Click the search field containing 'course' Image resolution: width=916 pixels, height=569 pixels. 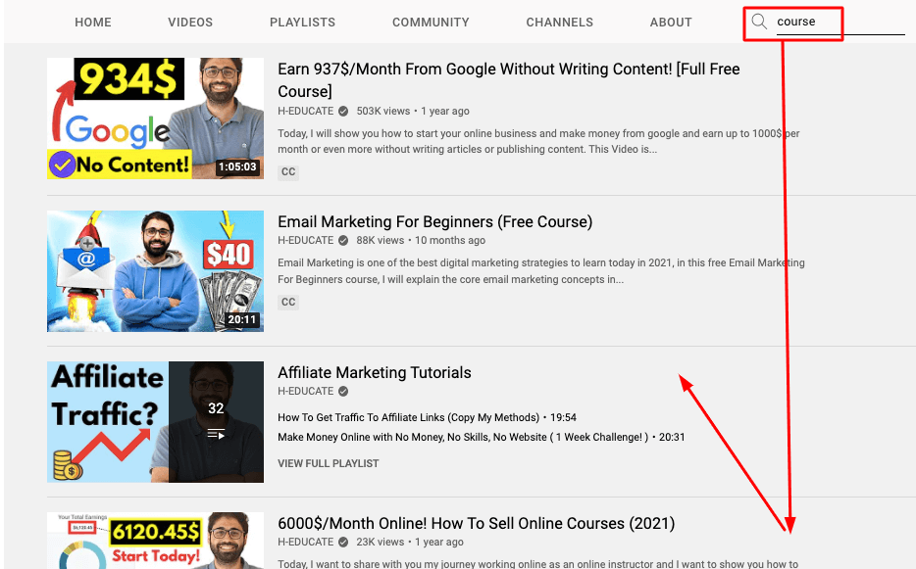(x=840, y=23)
